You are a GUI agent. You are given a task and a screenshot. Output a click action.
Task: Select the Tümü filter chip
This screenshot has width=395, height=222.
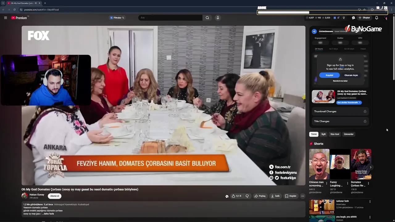(314, 134)
